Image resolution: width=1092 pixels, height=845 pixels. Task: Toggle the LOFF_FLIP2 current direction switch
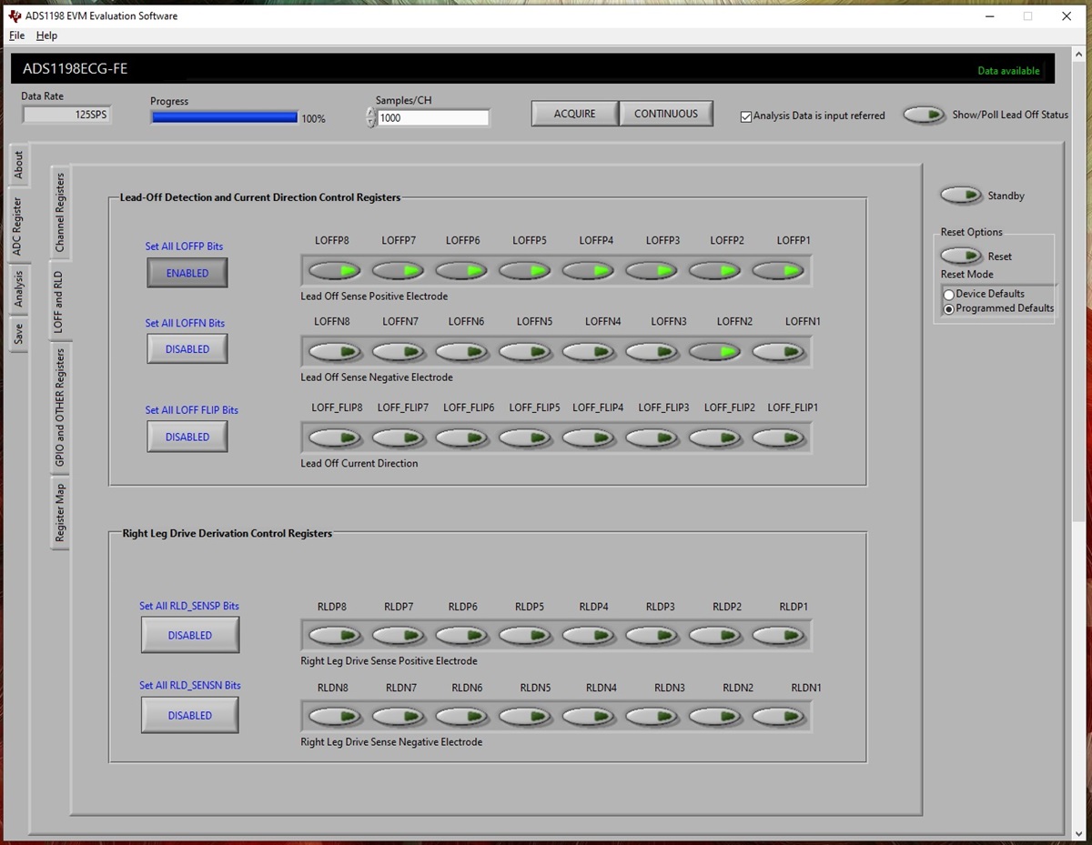[714, 438]
